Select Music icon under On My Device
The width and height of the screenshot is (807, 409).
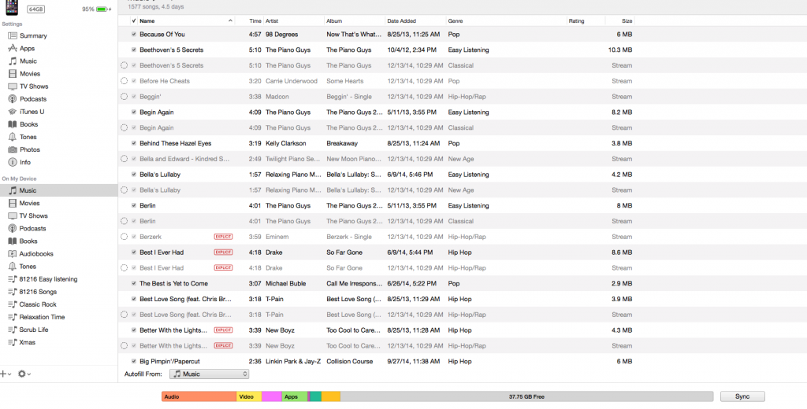pyautogui.click(x=13, y=190)
